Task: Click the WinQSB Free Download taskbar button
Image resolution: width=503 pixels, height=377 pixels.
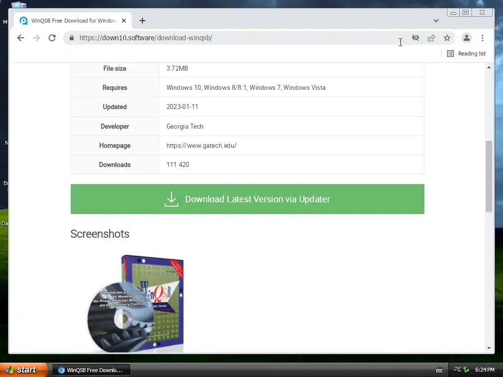Action: (x=91, y=370)
